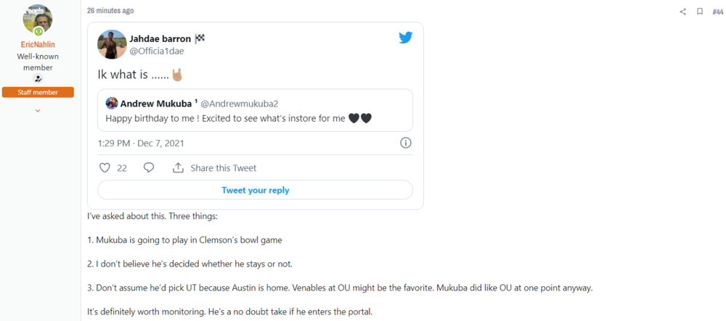Bookmark this forum post
Viewport: 726px width, 321px height.
point(700,11)
